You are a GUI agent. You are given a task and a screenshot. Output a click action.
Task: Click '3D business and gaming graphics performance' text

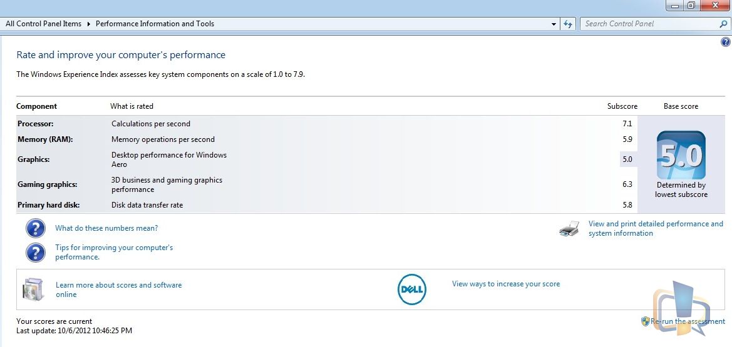[x=167, y=184]
